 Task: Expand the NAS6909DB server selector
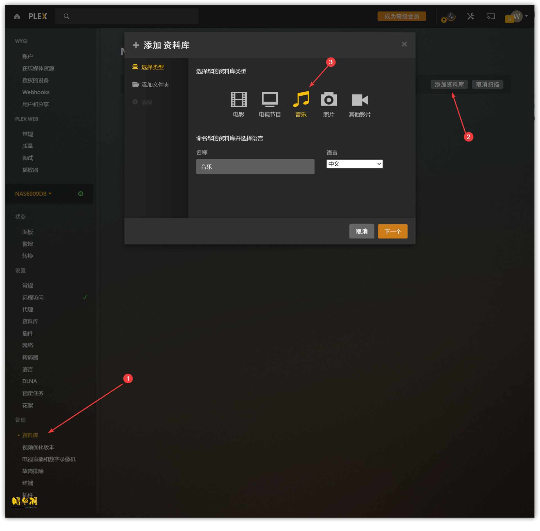click(x=33, y=193)
